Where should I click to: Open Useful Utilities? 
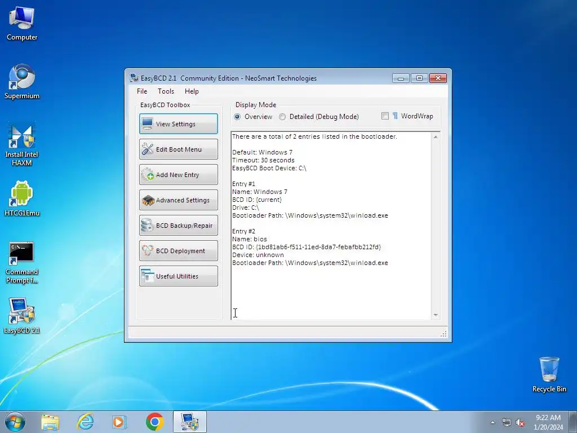pos(179,276)
